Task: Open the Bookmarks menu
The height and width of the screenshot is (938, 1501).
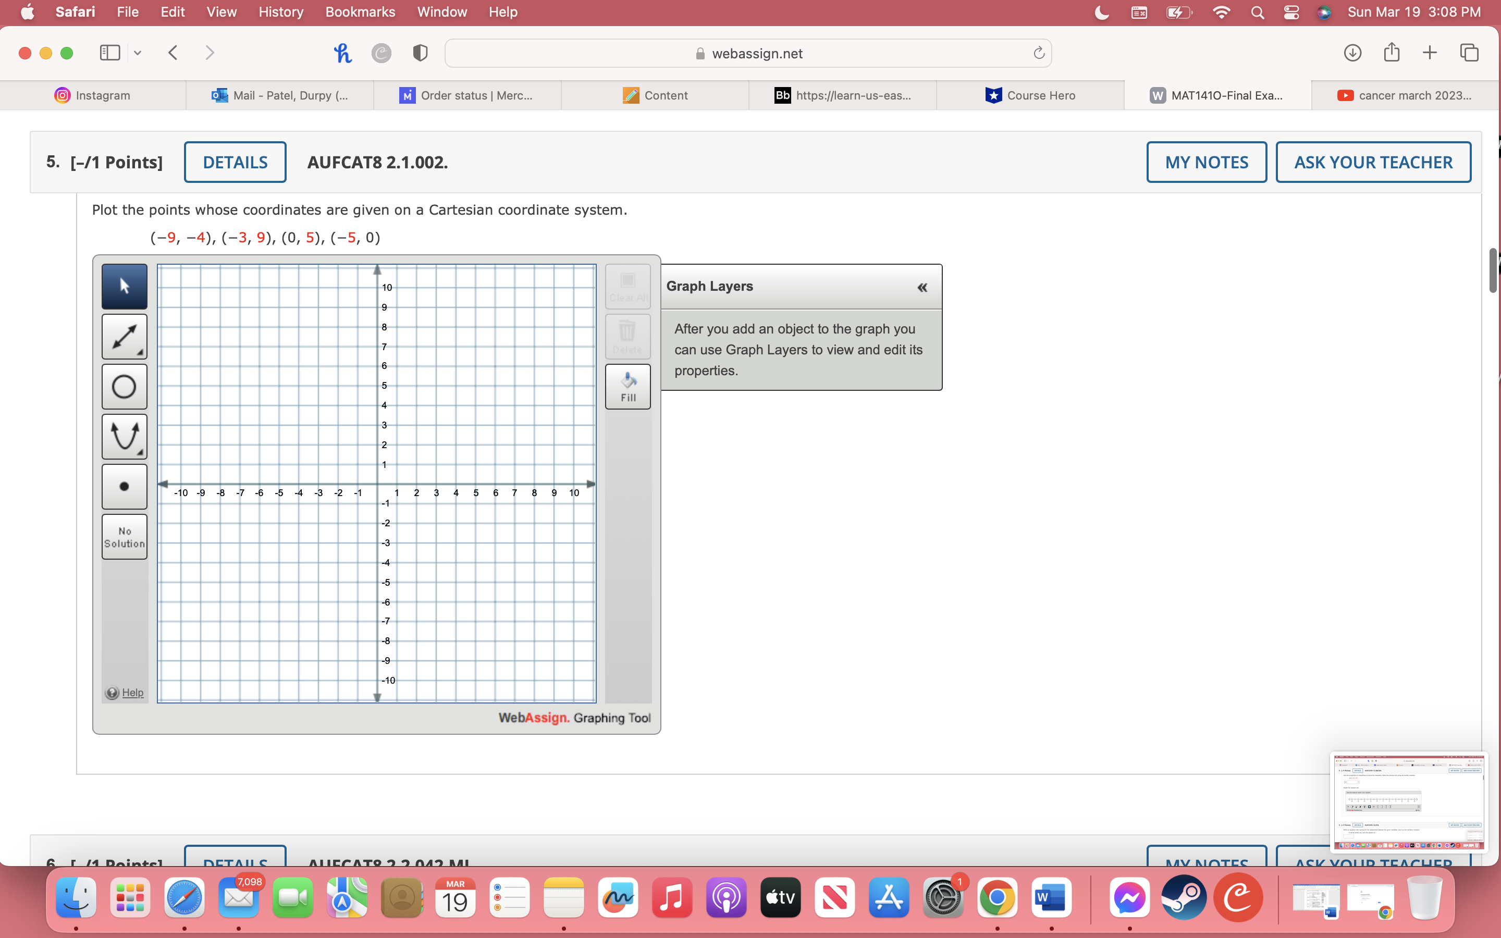Action: [x=360, y=12]
